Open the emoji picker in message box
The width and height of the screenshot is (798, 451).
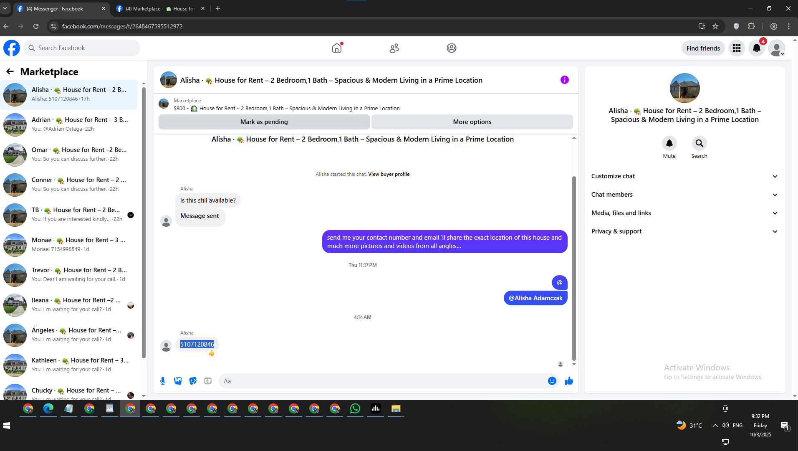point(552,381)
